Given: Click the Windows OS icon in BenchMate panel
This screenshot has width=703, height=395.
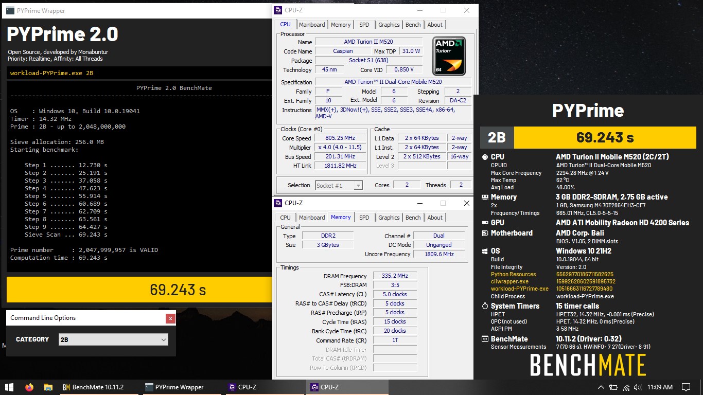Looking at the screenshot, I should 484,251.
